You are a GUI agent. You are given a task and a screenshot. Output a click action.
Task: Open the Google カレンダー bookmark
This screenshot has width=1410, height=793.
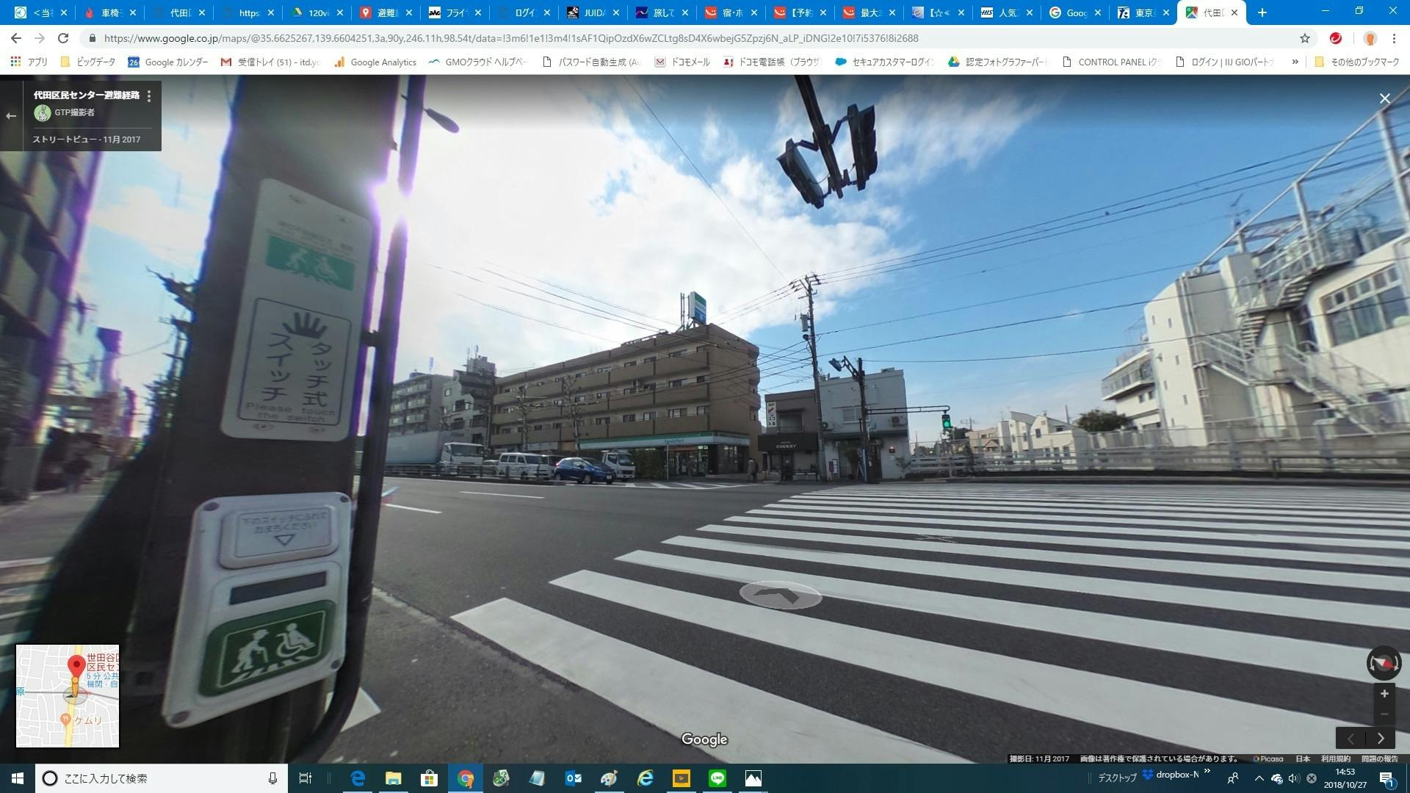pyautogui.click(x=168, y=62)
